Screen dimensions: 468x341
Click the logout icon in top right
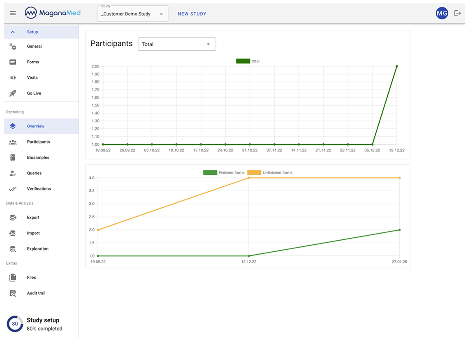[457, 13]
